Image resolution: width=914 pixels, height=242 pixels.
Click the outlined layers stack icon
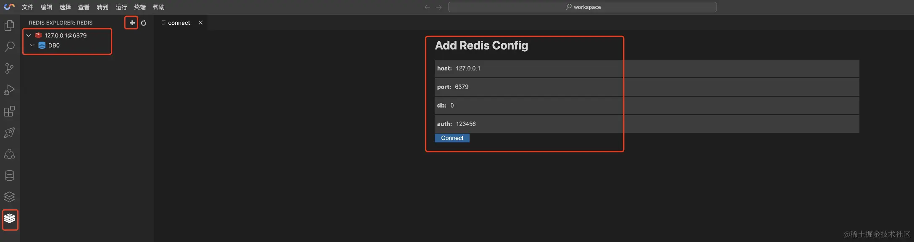click(9, 197)
